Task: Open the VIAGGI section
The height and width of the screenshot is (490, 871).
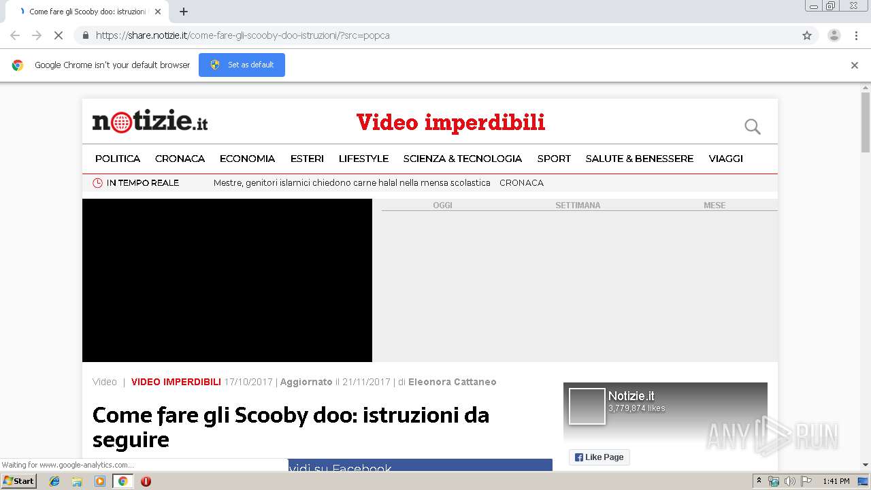Action: [x=726, y=159]
